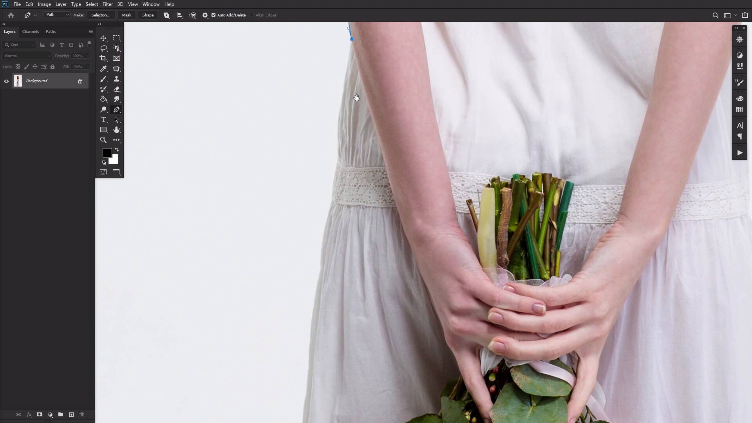Enable Auto Add/Delete pen option
Image resolution: width=752 pixels, height=423 pixels.
click(214, 15)
